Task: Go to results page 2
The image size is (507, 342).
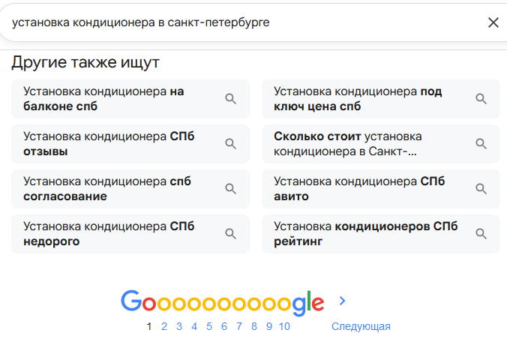Action: coord(164,326)
